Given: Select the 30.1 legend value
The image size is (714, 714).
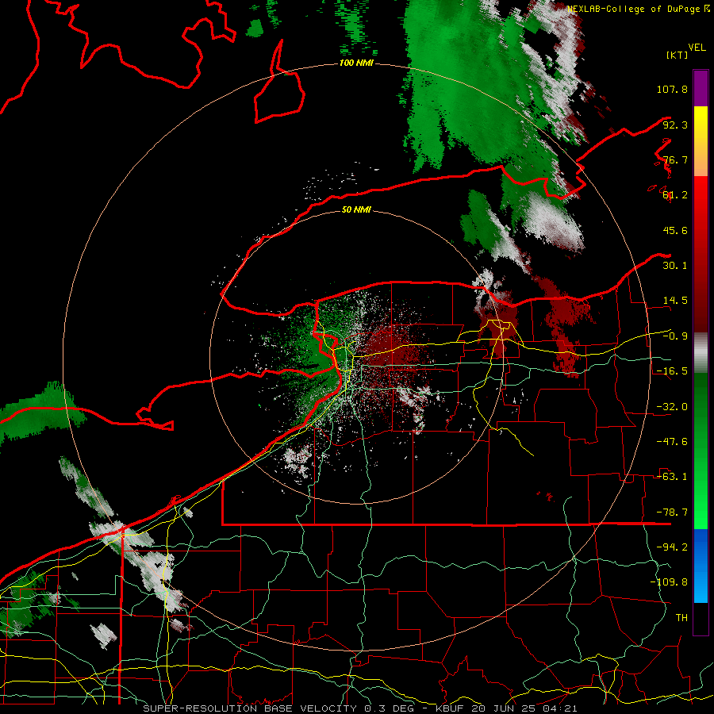Looking at the screenshot, I should (675, 266).
